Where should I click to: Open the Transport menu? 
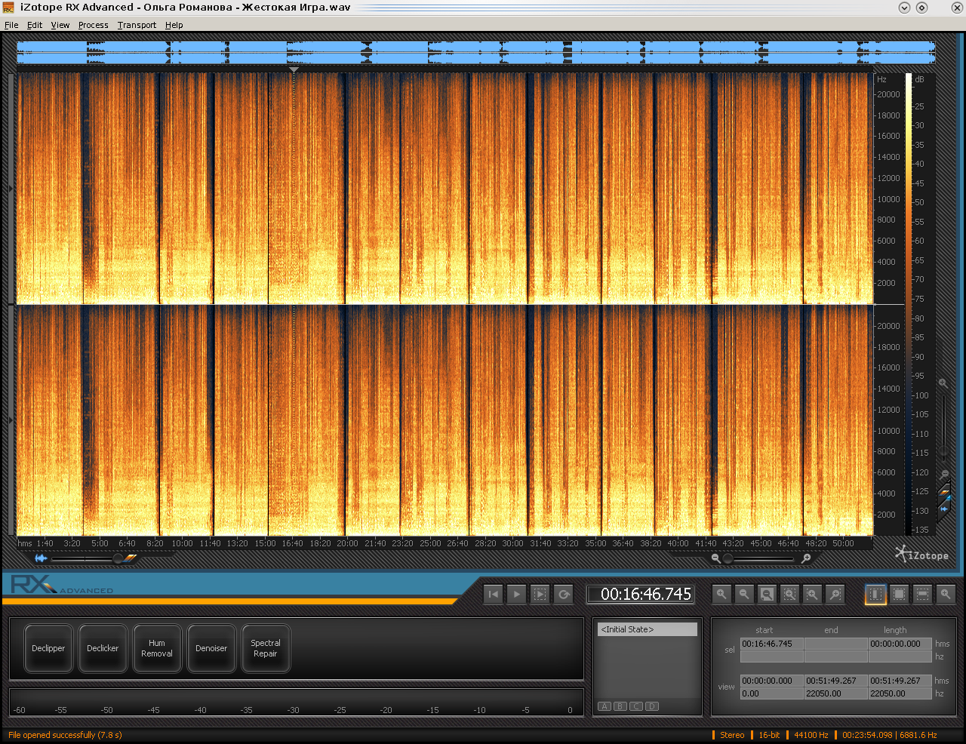coord(137,25)
